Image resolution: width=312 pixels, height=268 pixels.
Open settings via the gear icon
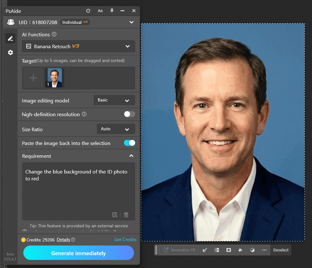click(x=10, y=52)
